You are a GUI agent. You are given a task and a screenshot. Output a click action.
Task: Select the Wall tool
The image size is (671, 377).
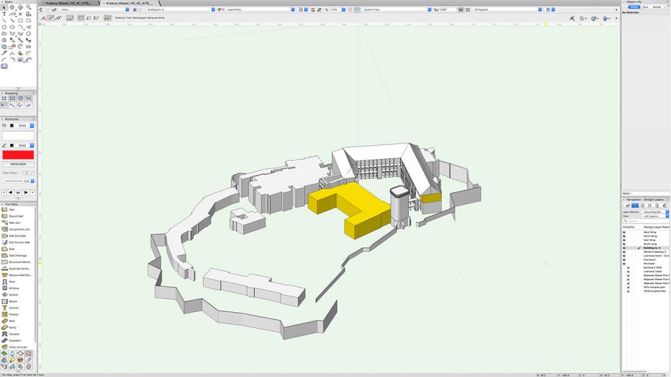click(12, 210)
